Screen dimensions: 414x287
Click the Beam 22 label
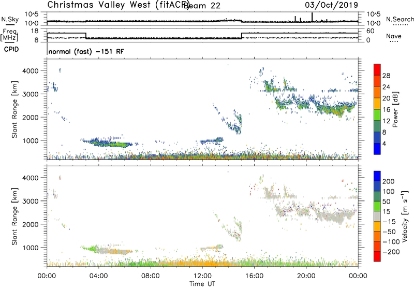pyautogui.click(x=202, y=6)
